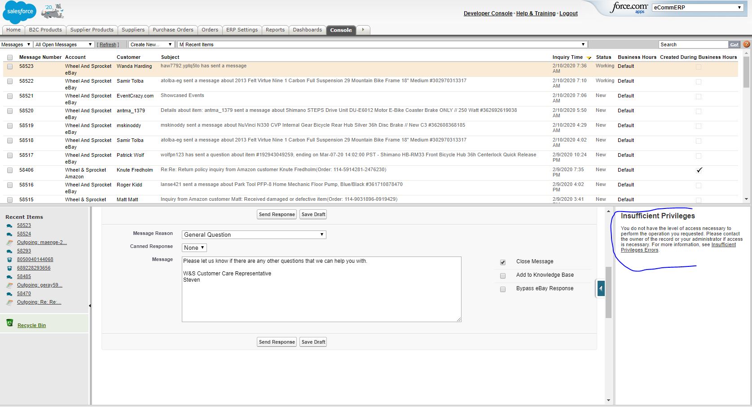Open the B2C Products tab
752x407 pixels.
tap(45, 30)
